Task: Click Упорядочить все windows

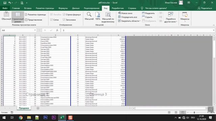Action: click(x=128, y=17)
